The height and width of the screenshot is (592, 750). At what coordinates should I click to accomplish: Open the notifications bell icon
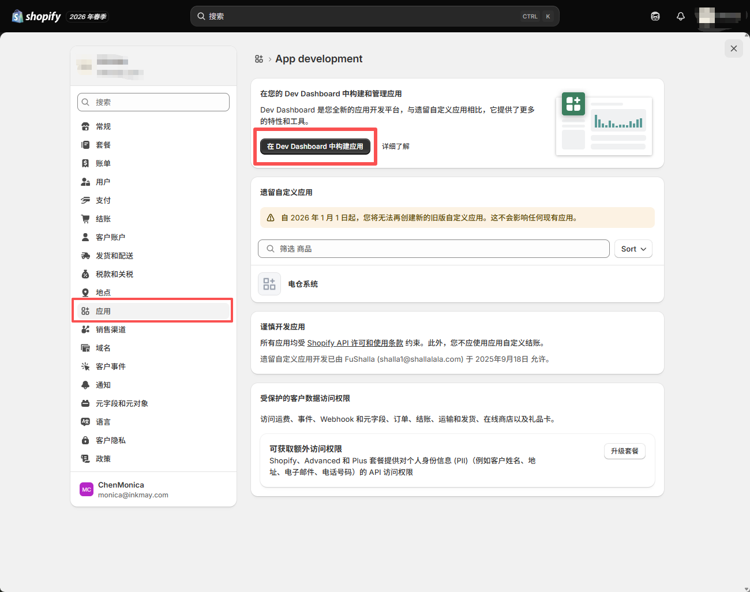pos(681,16)
